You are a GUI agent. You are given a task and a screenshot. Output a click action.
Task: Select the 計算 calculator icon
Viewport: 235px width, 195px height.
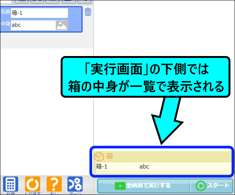(11, 184)
